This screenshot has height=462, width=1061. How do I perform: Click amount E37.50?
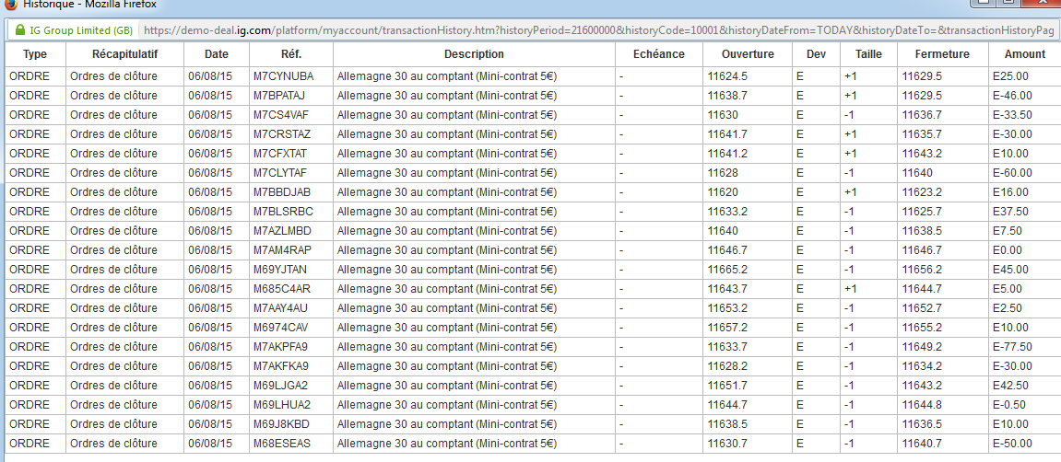(1011, 212)
